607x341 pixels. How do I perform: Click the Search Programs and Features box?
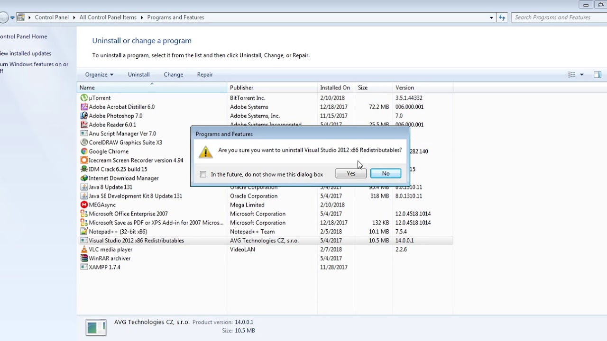(x=558, y=18)
